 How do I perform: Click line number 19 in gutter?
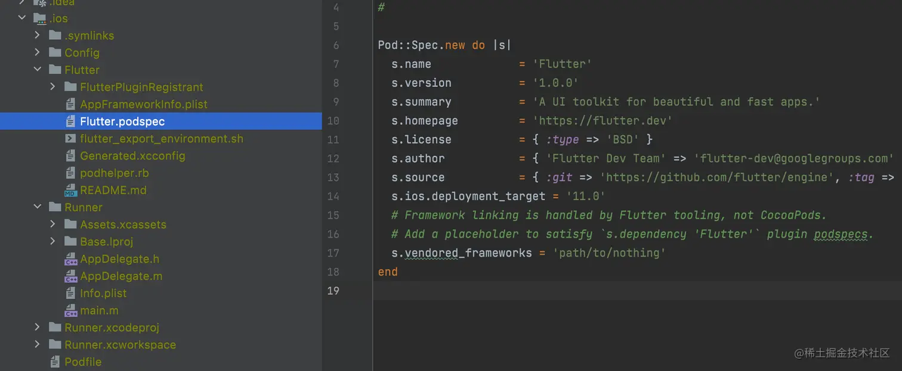point(333,291)
